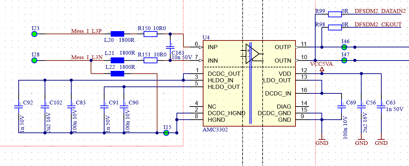409x166 pixels.
Task: Select capacitor C56 symbol
Action: point(361,107)
